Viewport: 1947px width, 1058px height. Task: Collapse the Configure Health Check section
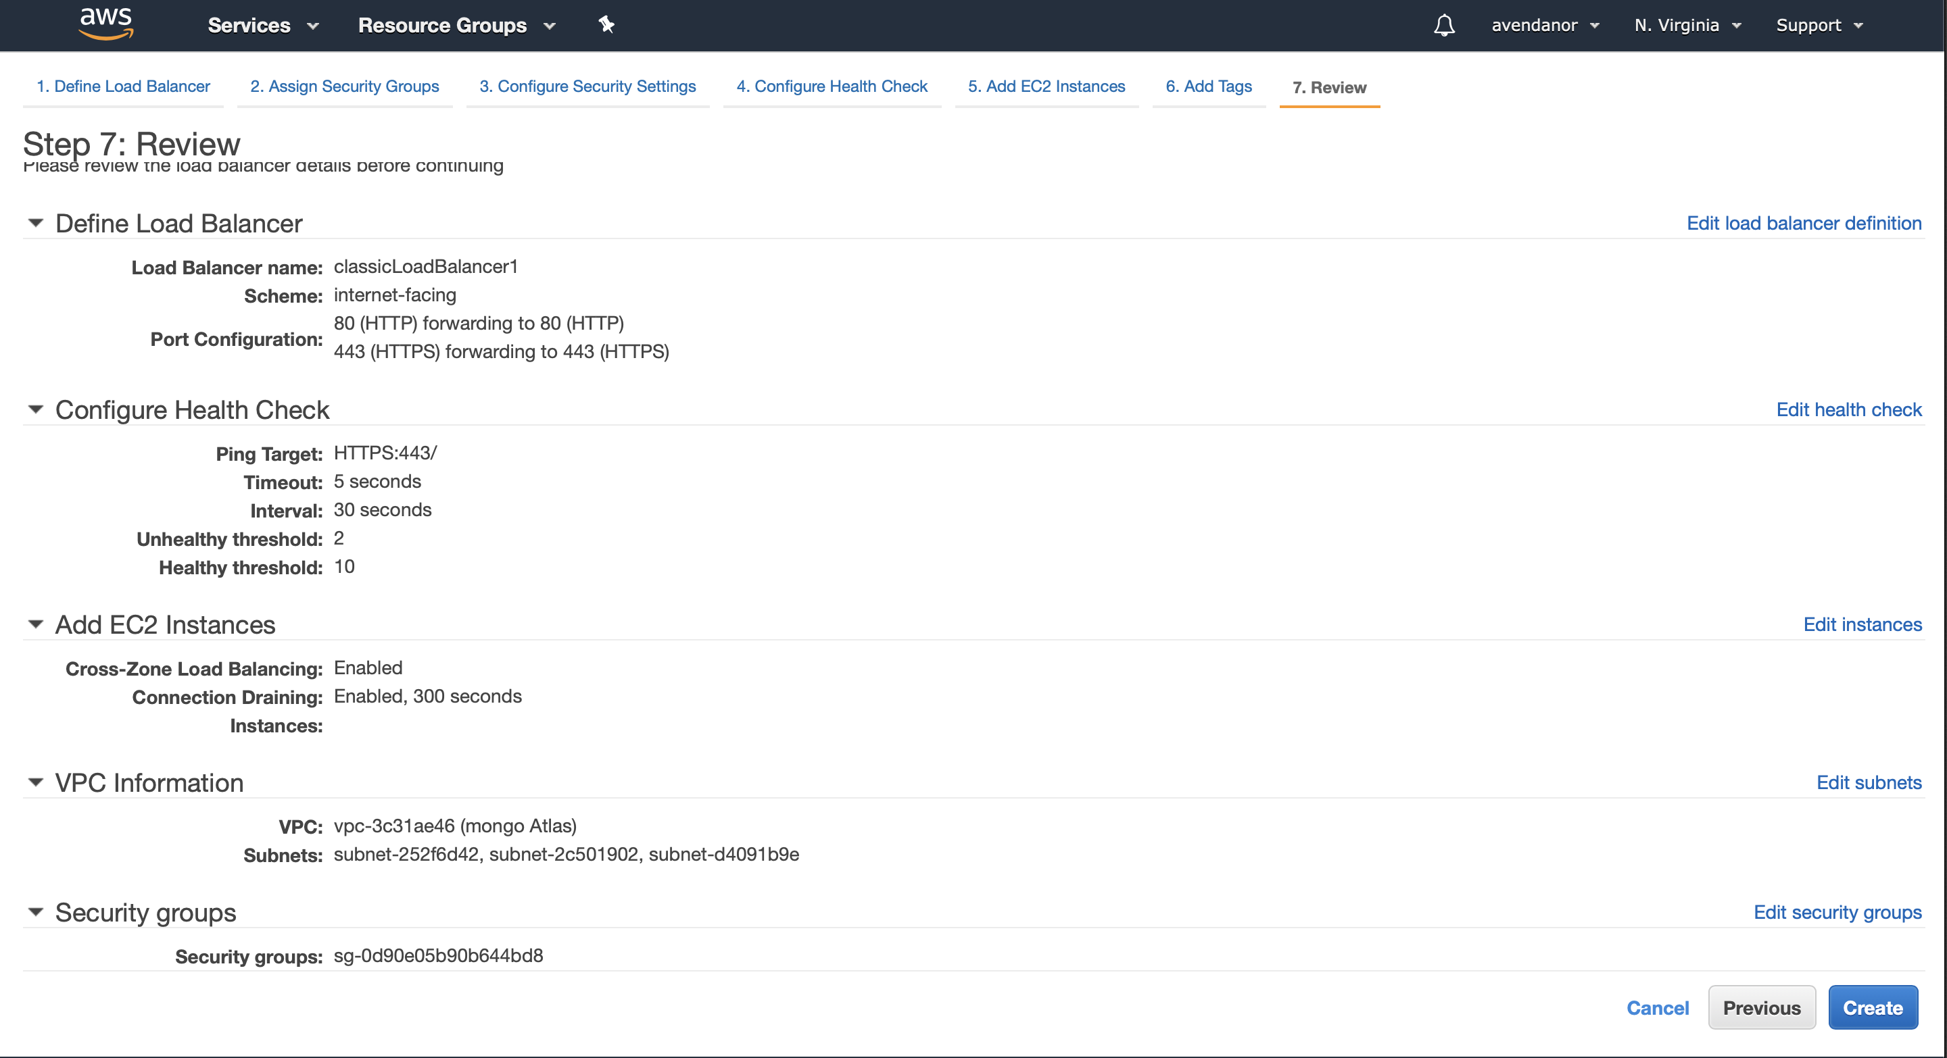point(36,409)
